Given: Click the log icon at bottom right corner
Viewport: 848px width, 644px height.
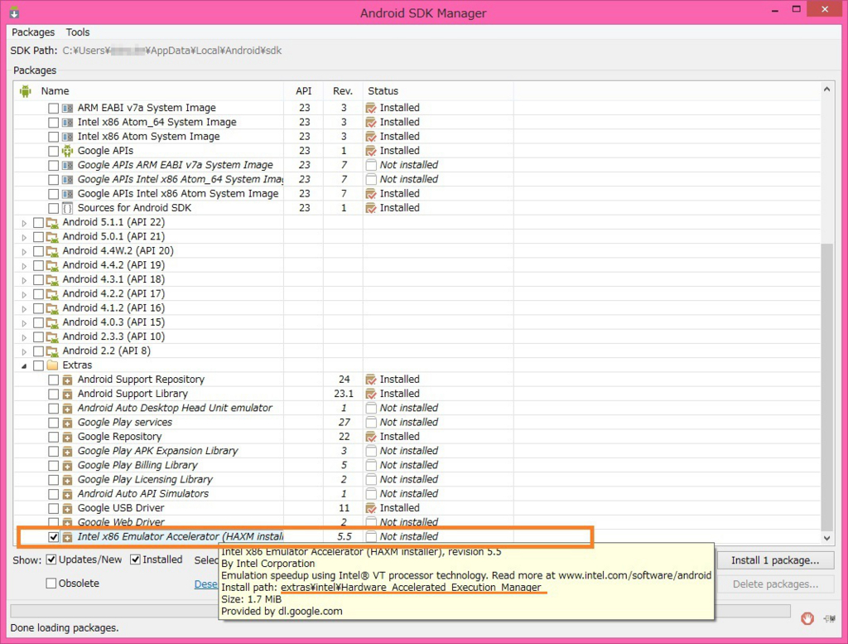Looking at the screenshot, I should (x=830, y=618).
